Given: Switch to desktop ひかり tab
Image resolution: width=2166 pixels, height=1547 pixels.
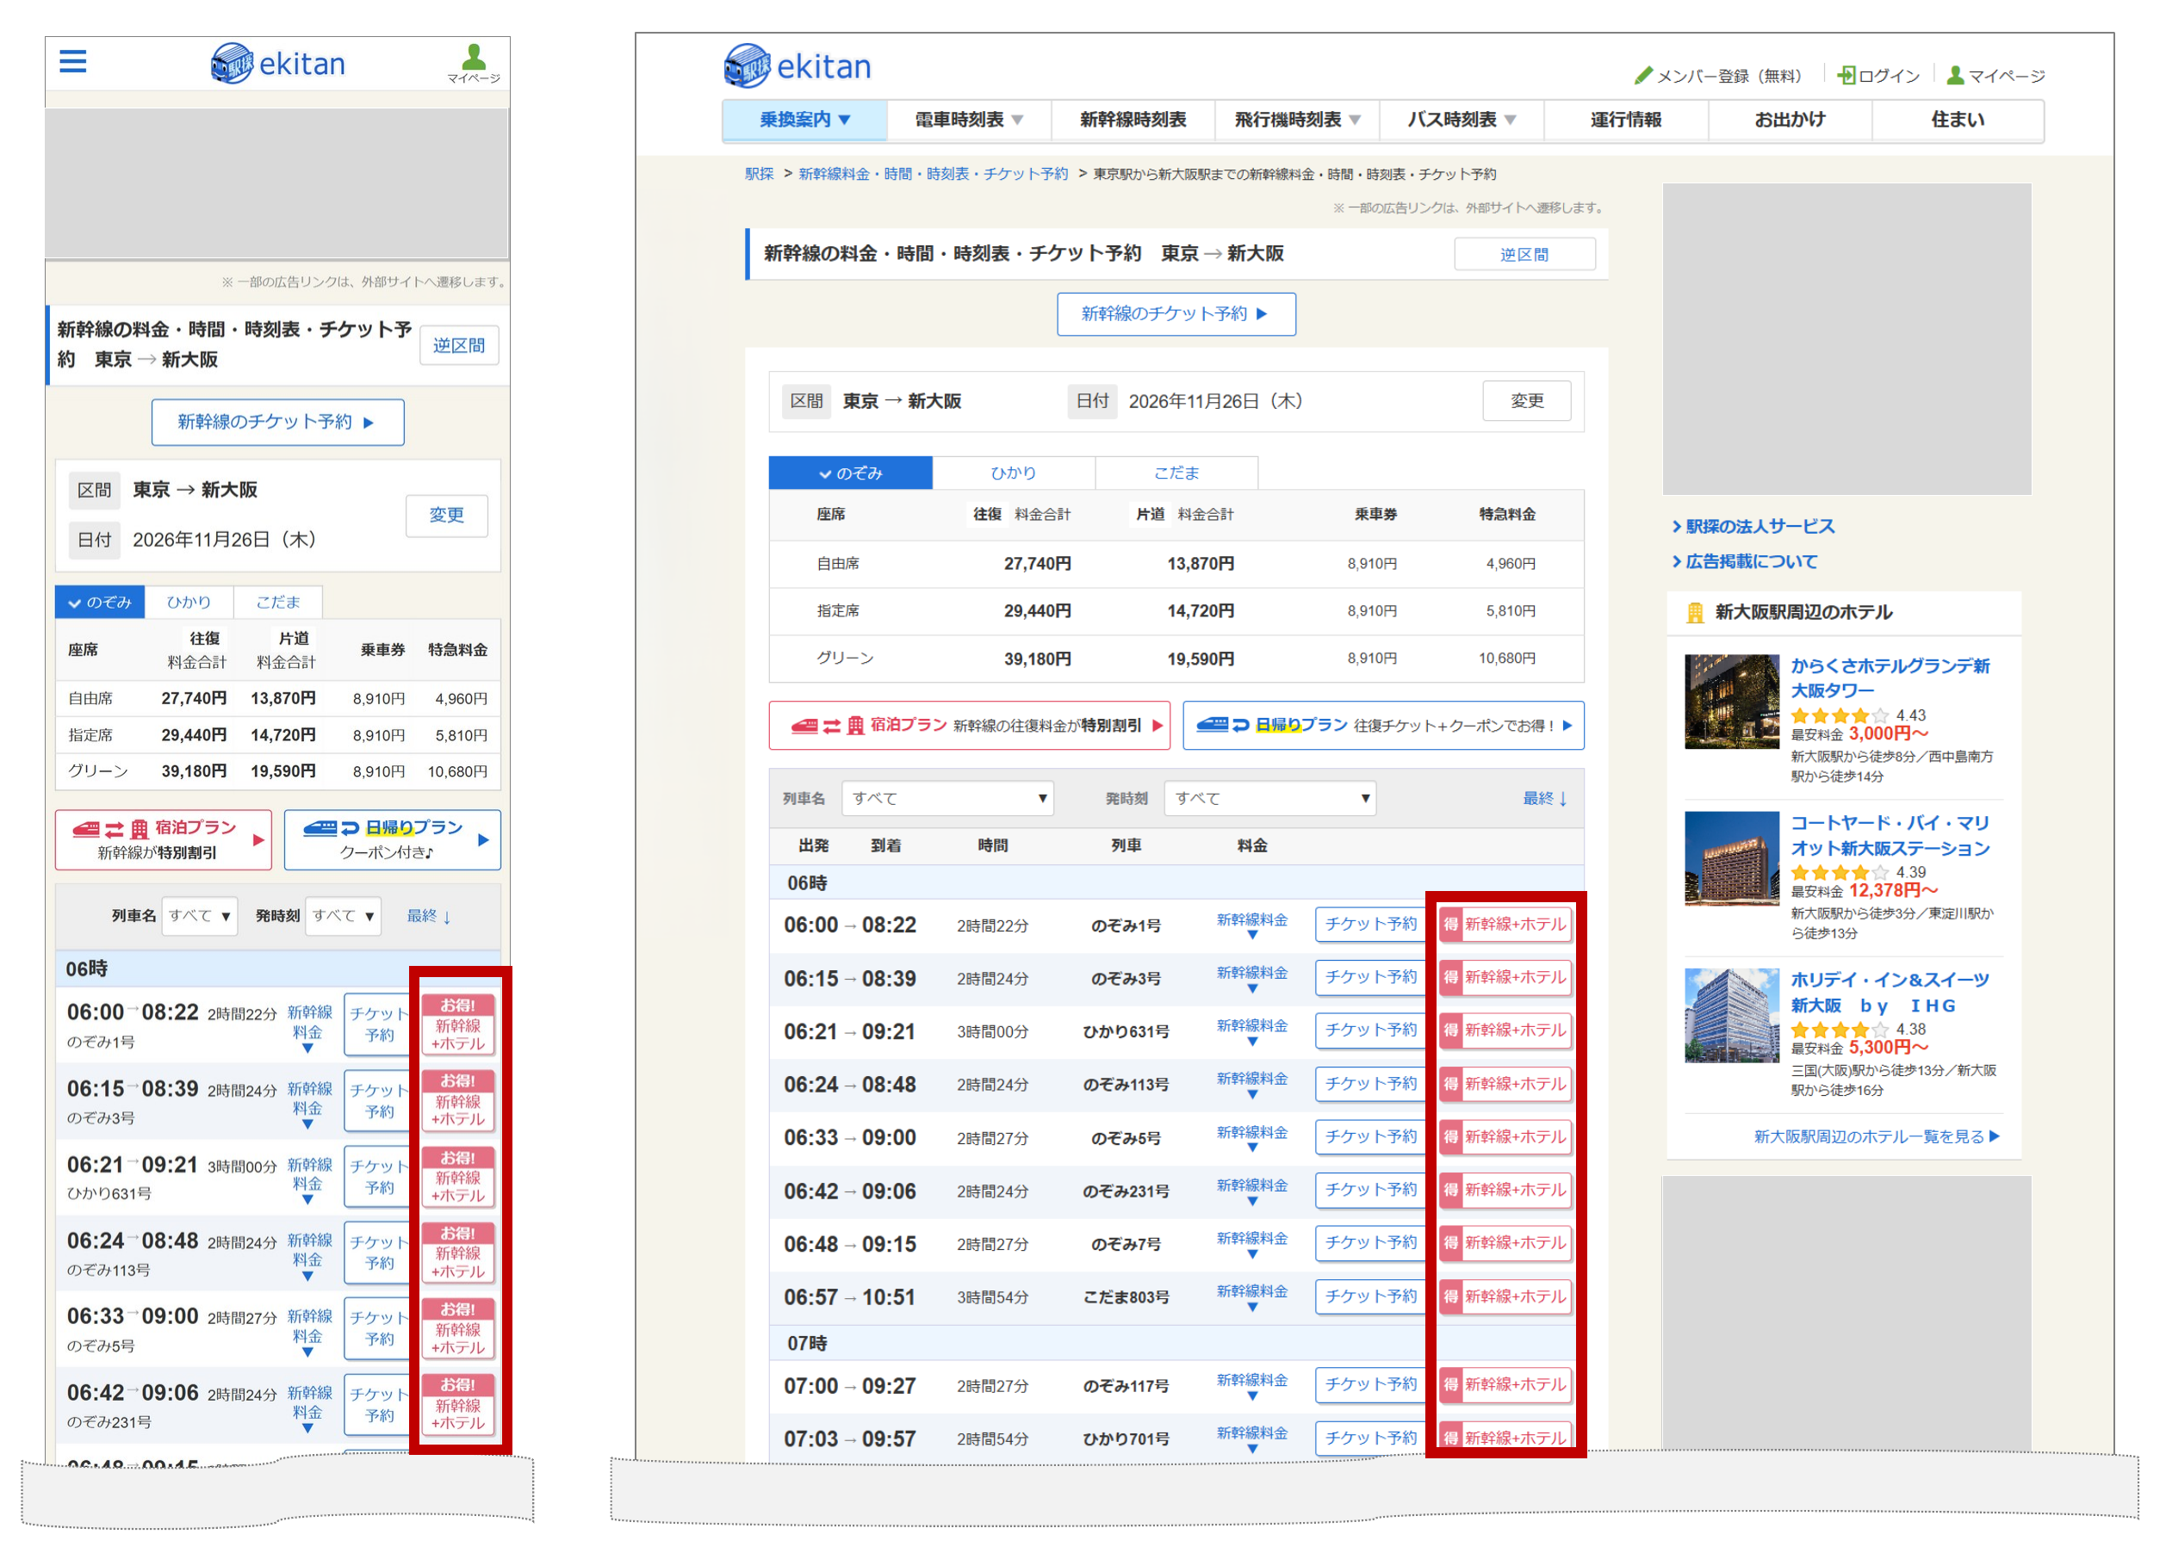Looking at the screenshot, I should (1013, 473).
